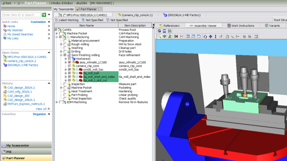
Task: Click the save icon in viewer toolbar
Action: pyautogui.click(x=170, y=31)
